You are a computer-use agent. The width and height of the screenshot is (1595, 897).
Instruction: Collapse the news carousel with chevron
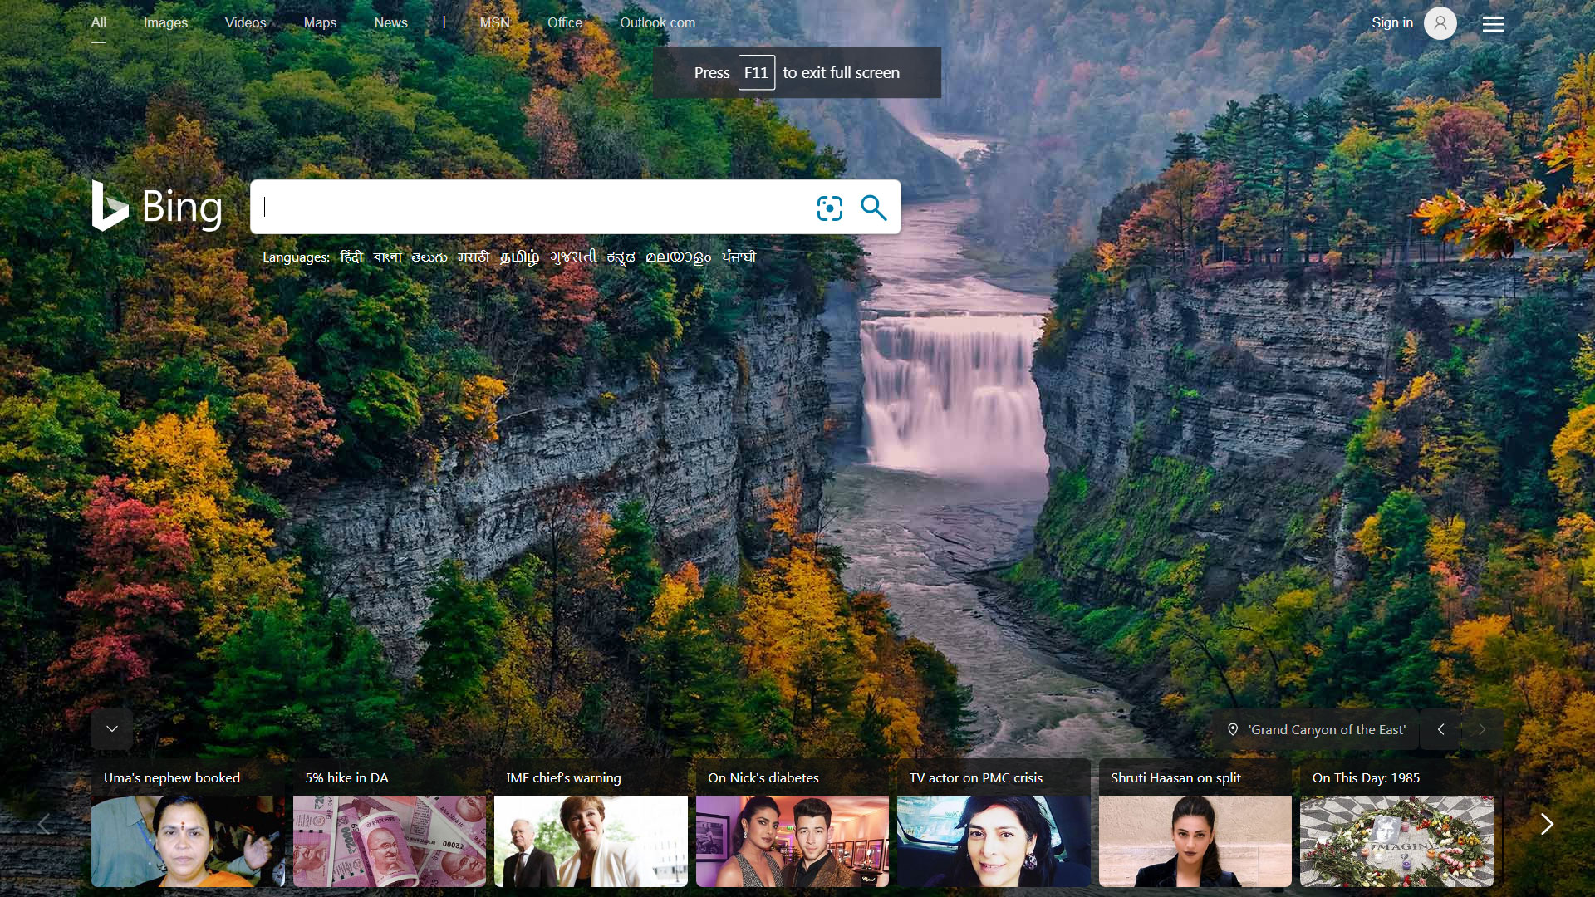[112, 729]
